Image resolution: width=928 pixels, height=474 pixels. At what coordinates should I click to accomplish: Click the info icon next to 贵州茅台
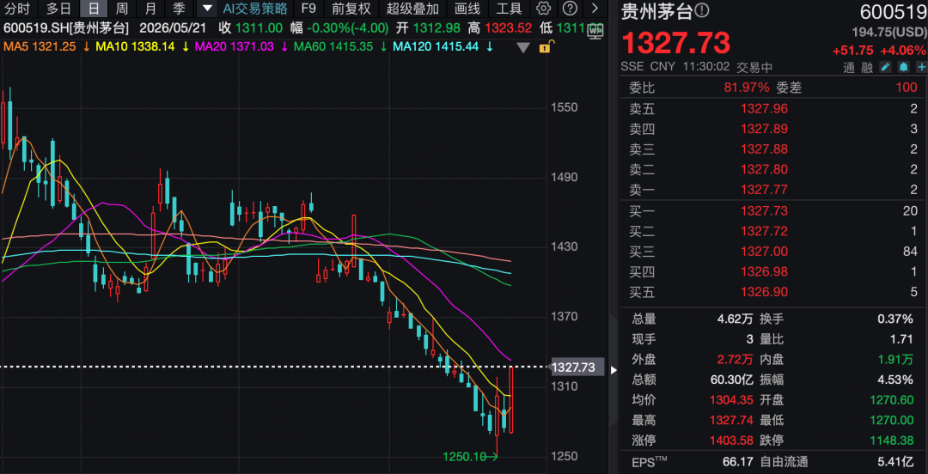click(x=701, y=10)
